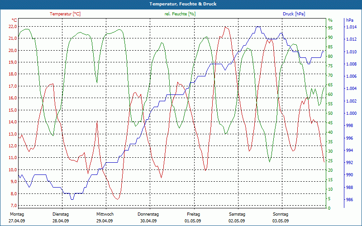Click the '65' humidity axis value
This screenshot has height=226, width=362.
click(x=330, y=85)
